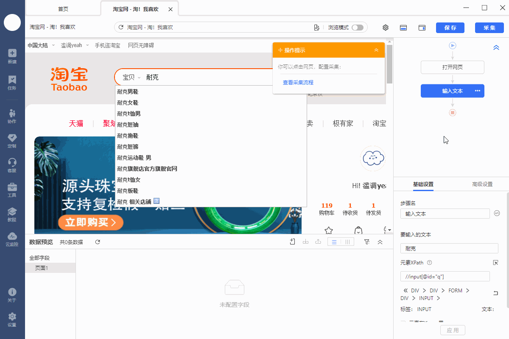This screenshot has width=509, height=339.
Task: Click the add field icon in data preview
Action: click(x=293, y=242)
